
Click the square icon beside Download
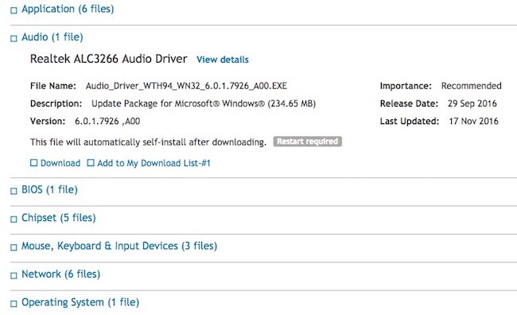click(33, 162)
